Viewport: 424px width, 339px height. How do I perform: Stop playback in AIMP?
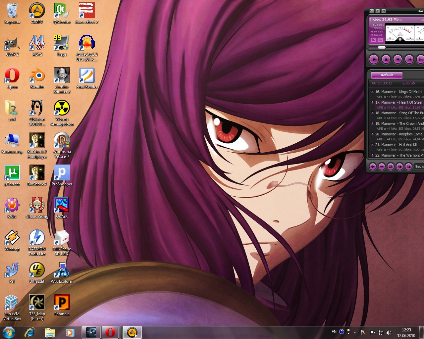pyautogui.click(x=397, y=59)
